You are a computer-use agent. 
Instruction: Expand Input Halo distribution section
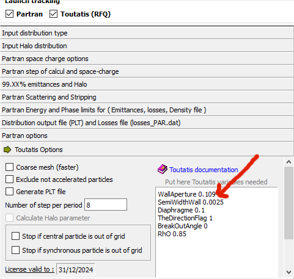pyautogui.click(x=147, y=46)
